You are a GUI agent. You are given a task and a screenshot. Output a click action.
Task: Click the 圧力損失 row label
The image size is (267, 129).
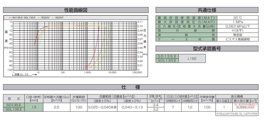(x=186, y=26)
